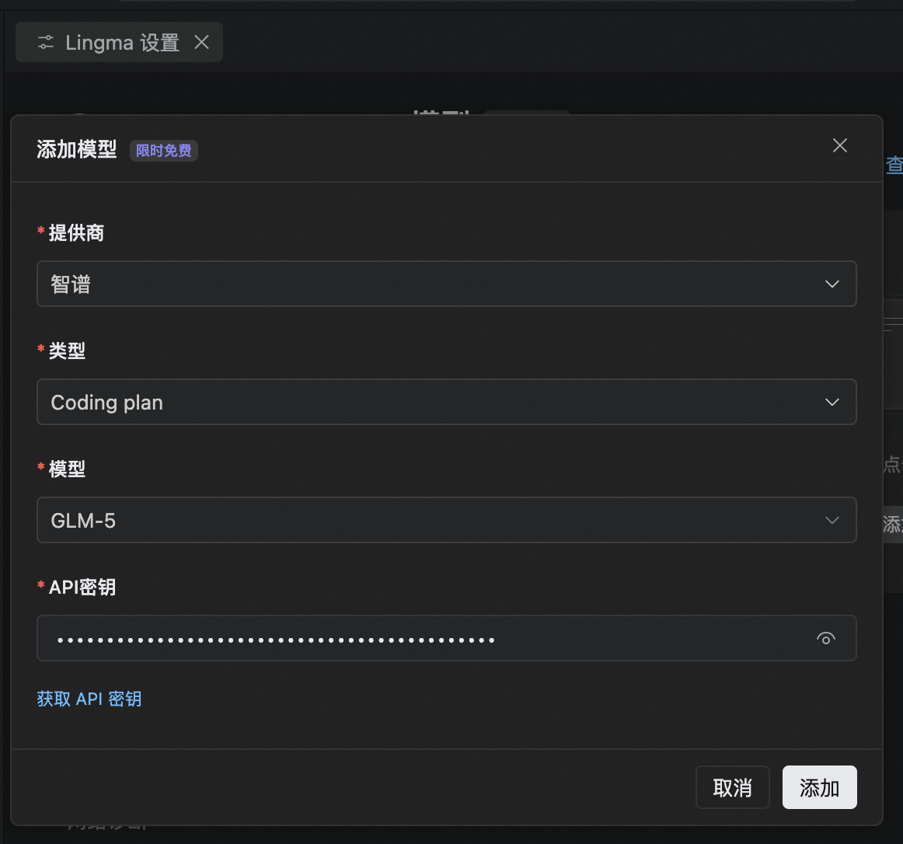Screen dimensions: 903x844
Task: Close the 添加模型 dialog with X icon
Action: coord(839,145)
